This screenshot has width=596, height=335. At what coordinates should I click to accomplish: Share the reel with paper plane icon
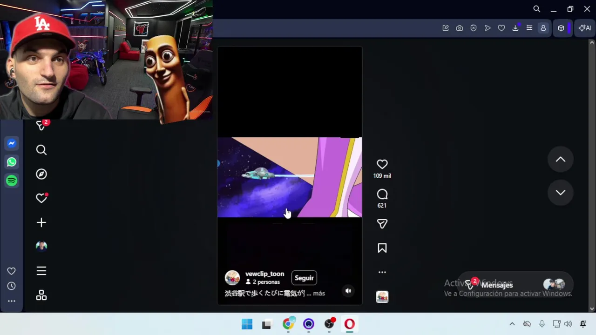click(x=382, y=224)
